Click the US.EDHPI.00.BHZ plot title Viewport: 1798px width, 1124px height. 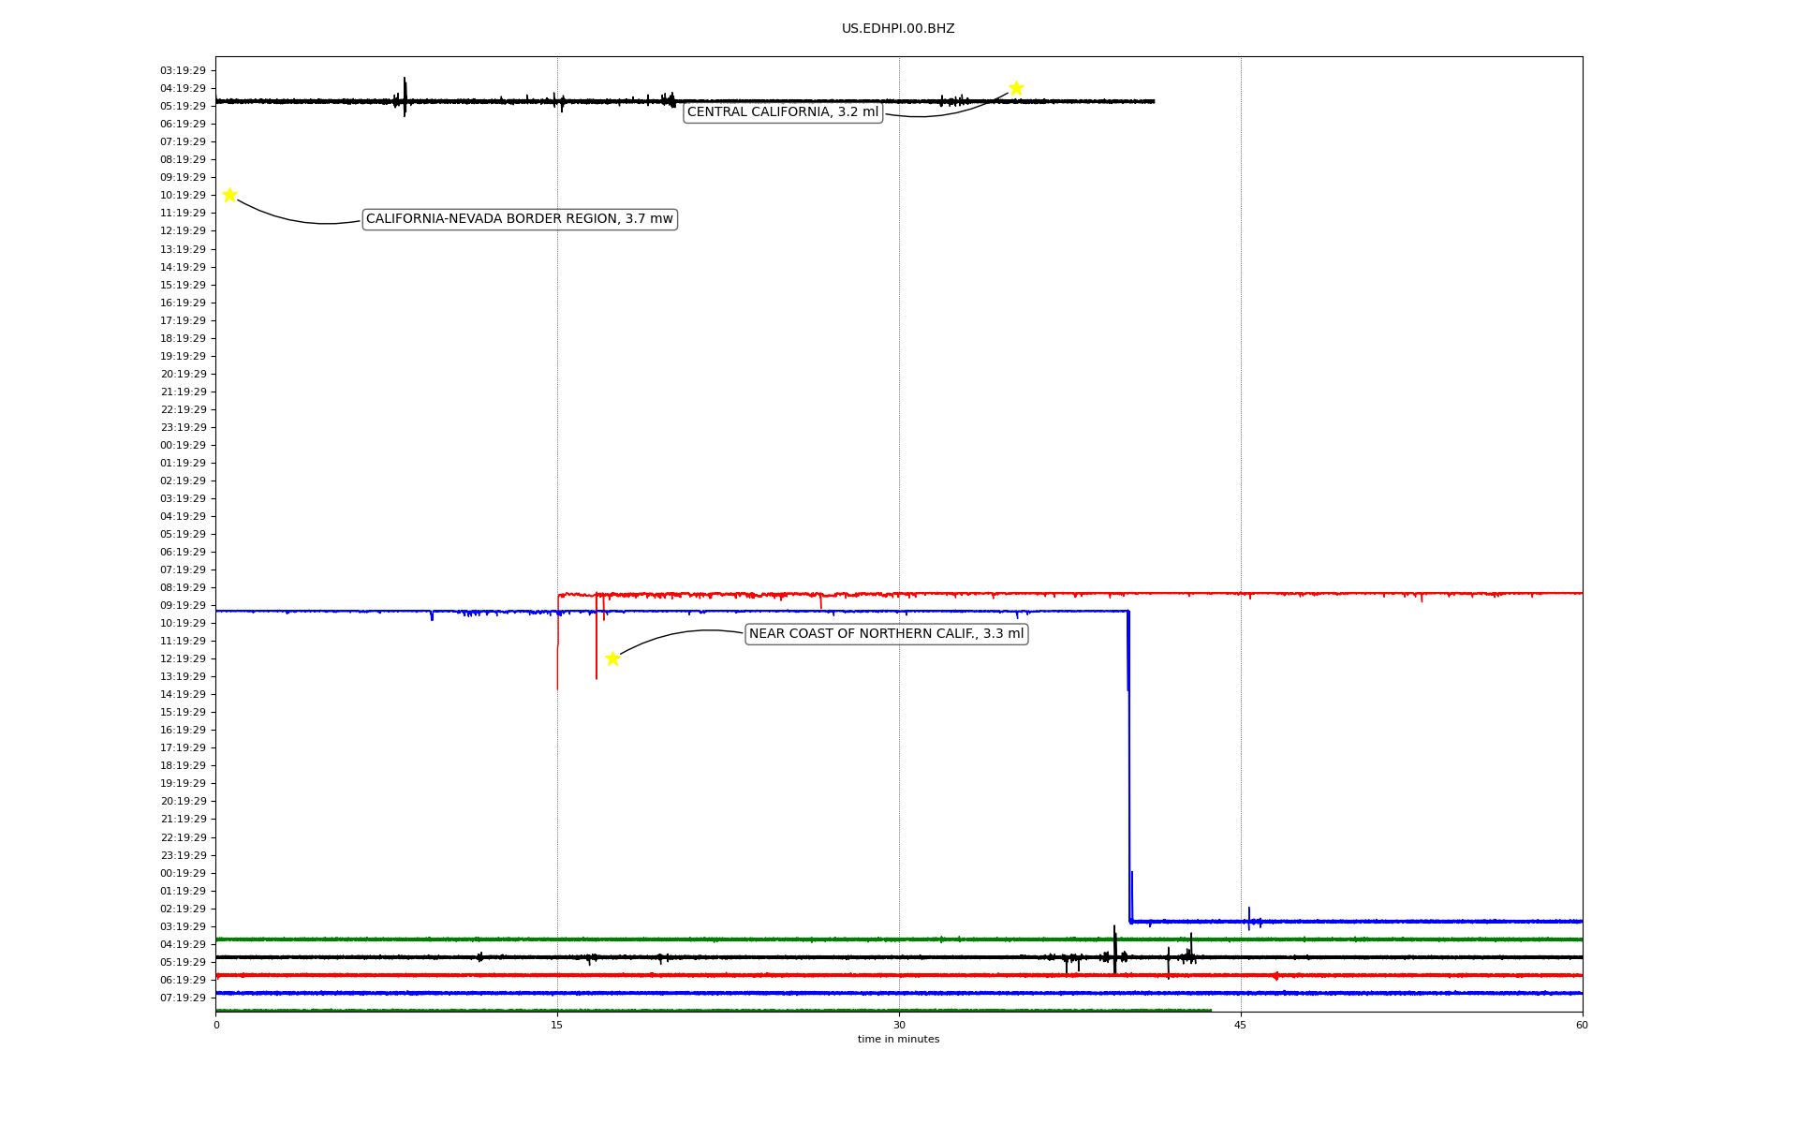coord(898,29)
